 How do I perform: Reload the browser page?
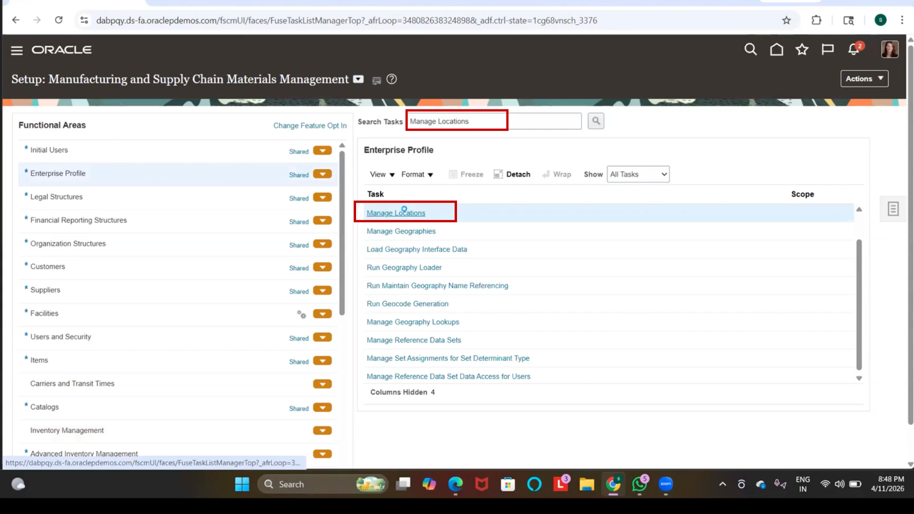59,20
